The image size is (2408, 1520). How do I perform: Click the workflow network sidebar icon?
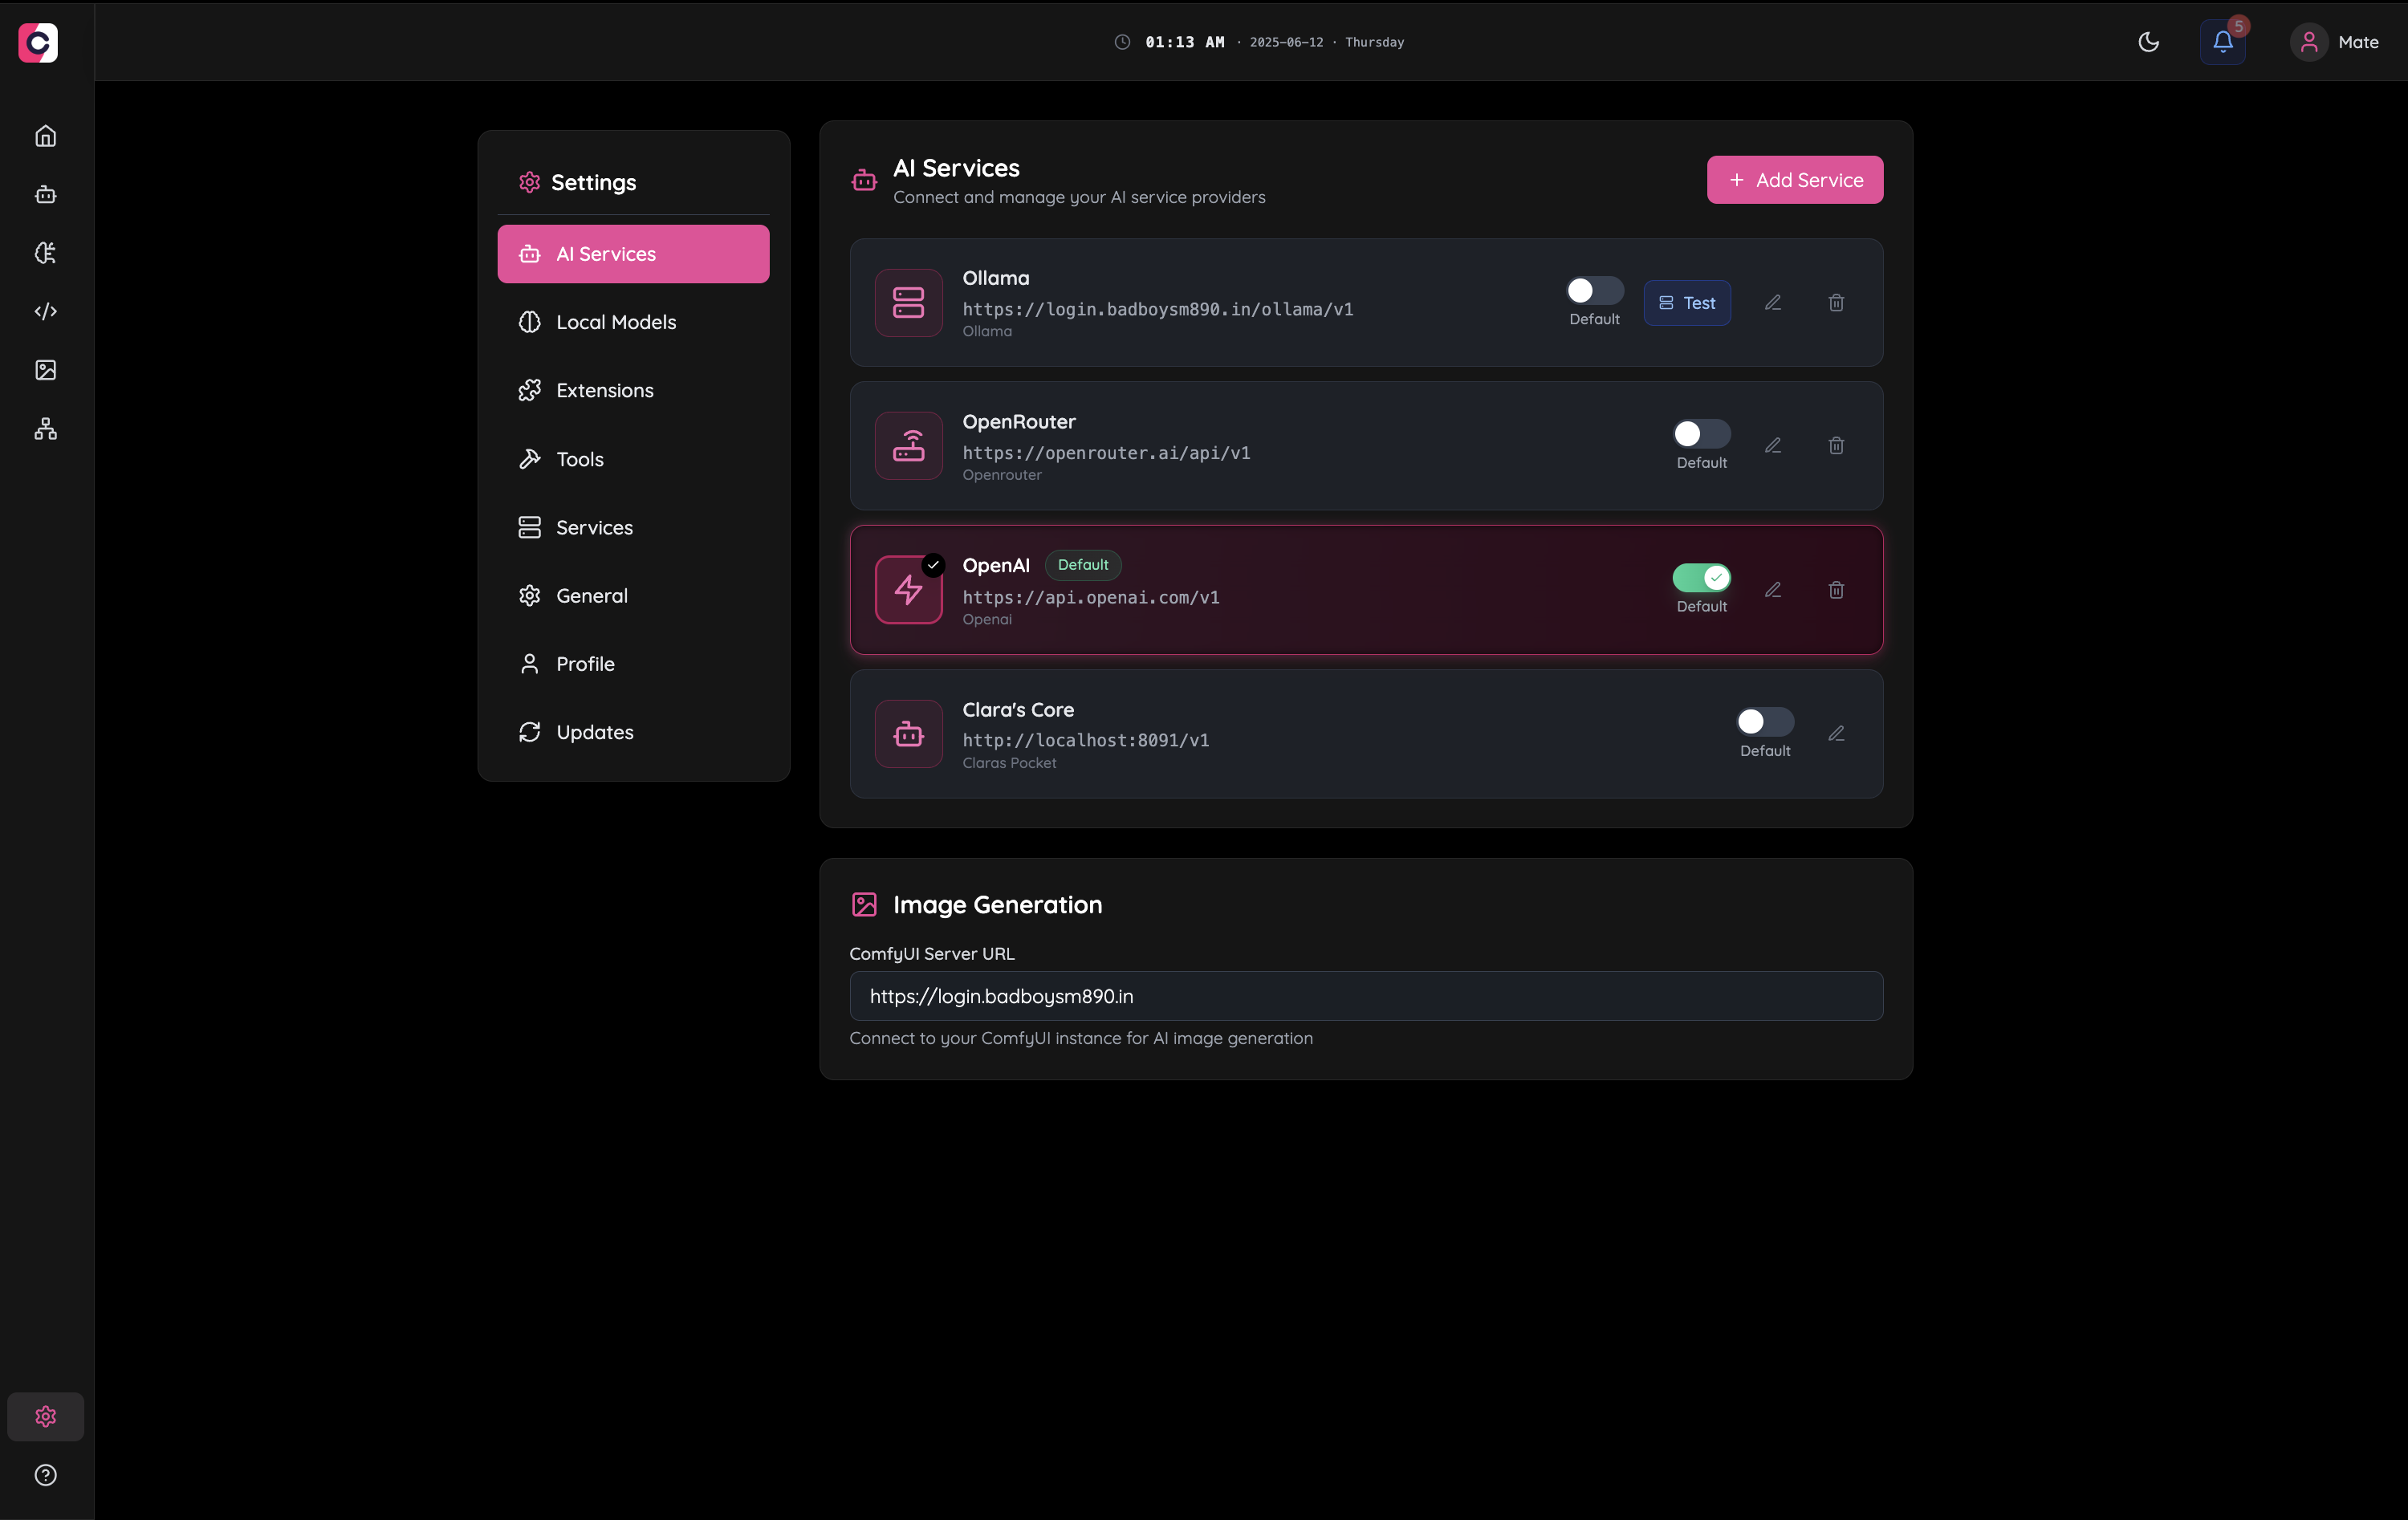(x=45, y=429)
